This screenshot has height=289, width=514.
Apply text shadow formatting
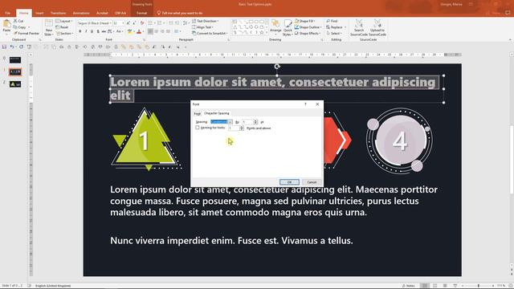(98, 32)
